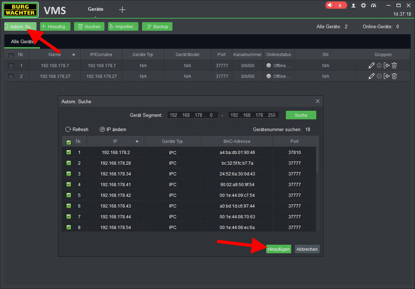Uncheck the checkbox for 192.168.178.34
Image resolution: width=415 pixels, height=289 pixels.
point(69,174)
